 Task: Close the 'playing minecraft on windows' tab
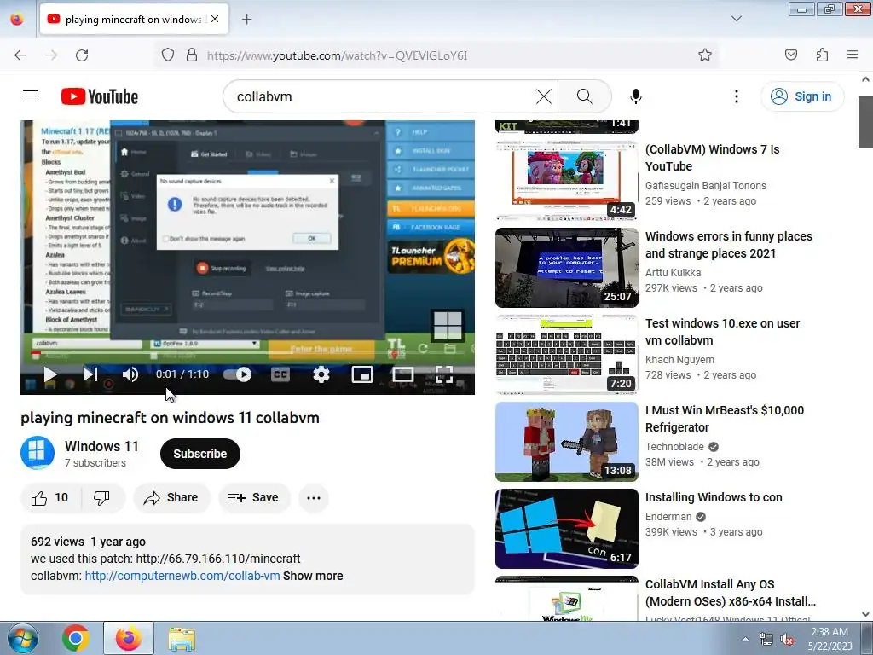215,19
